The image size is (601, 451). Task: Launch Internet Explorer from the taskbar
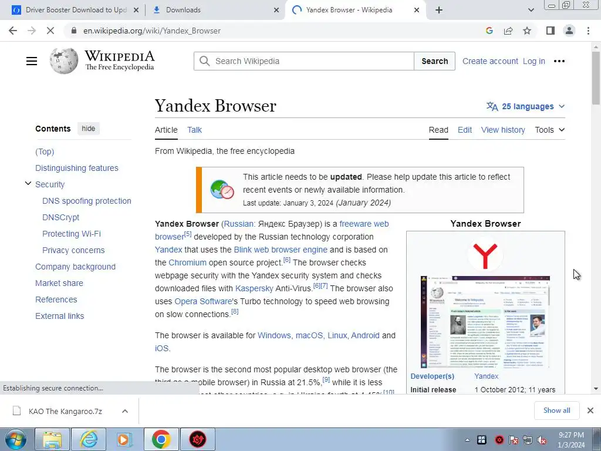click(x=88, y=439)
